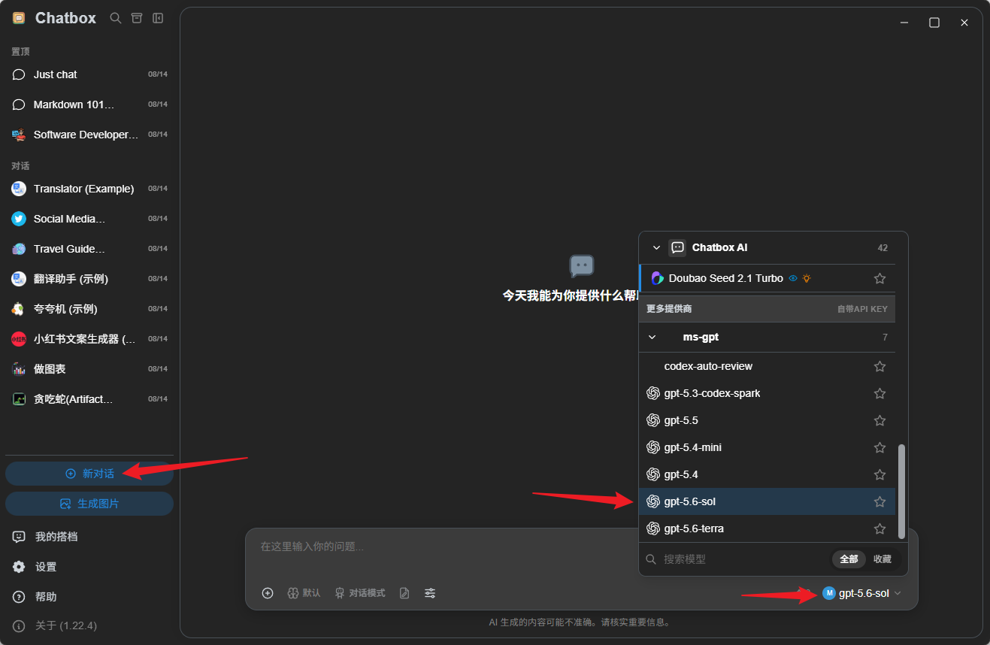Toggle the favorite star for gpt-5.3-codex-spark
The height and width of the screenshot is (645, 990).
(x=879, y=393)
